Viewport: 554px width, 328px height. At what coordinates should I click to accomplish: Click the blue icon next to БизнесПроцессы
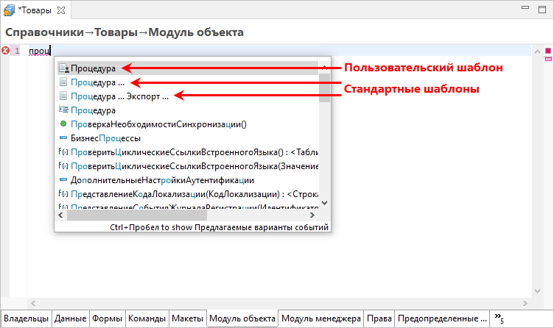63,138
